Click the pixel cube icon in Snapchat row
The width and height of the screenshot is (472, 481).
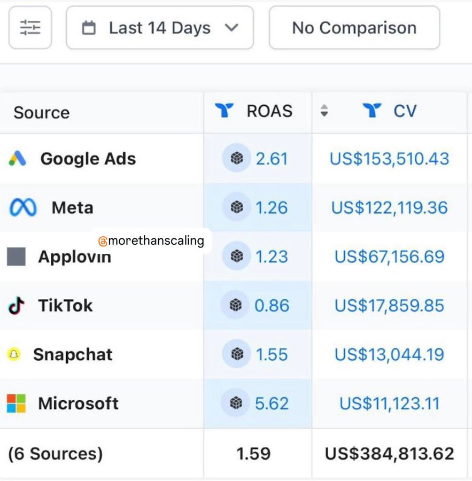click(237, 354)
